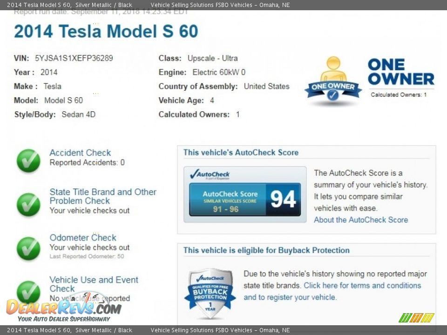Click the Odometer Check green checkmark
Viewport: 447px width, 335px height.
(x=28, y=248)
